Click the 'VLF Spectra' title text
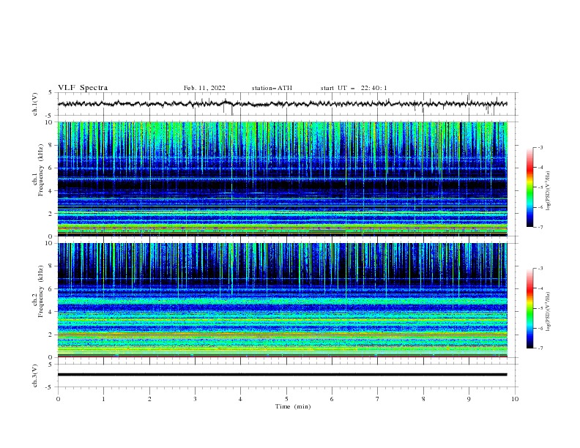 coord(83,88)
